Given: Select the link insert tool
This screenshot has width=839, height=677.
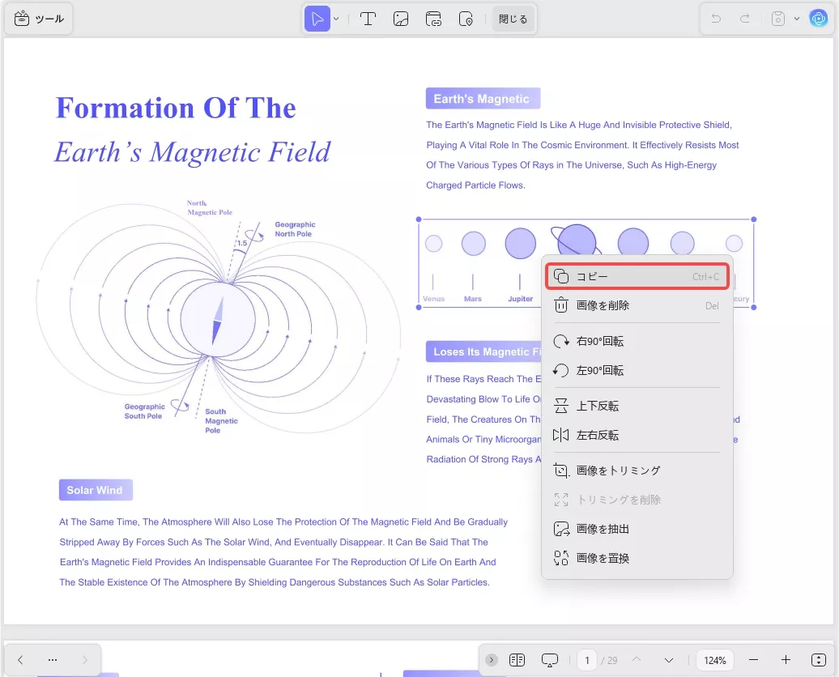Looking at the screenshot, I should coord(433,19).
